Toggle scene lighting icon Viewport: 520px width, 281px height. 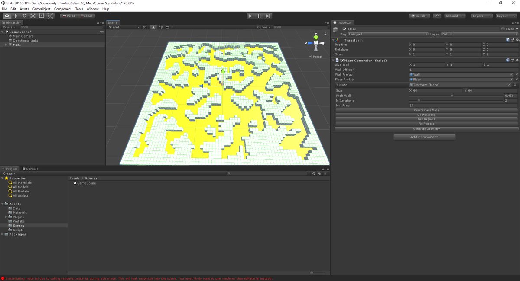pos(153,27)
